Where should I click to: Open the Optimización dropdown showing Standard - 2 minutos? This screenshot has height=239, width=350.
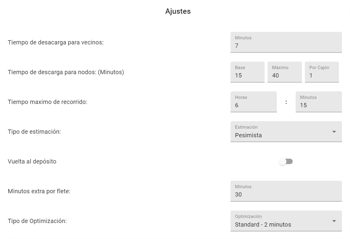tap(286, 221)
